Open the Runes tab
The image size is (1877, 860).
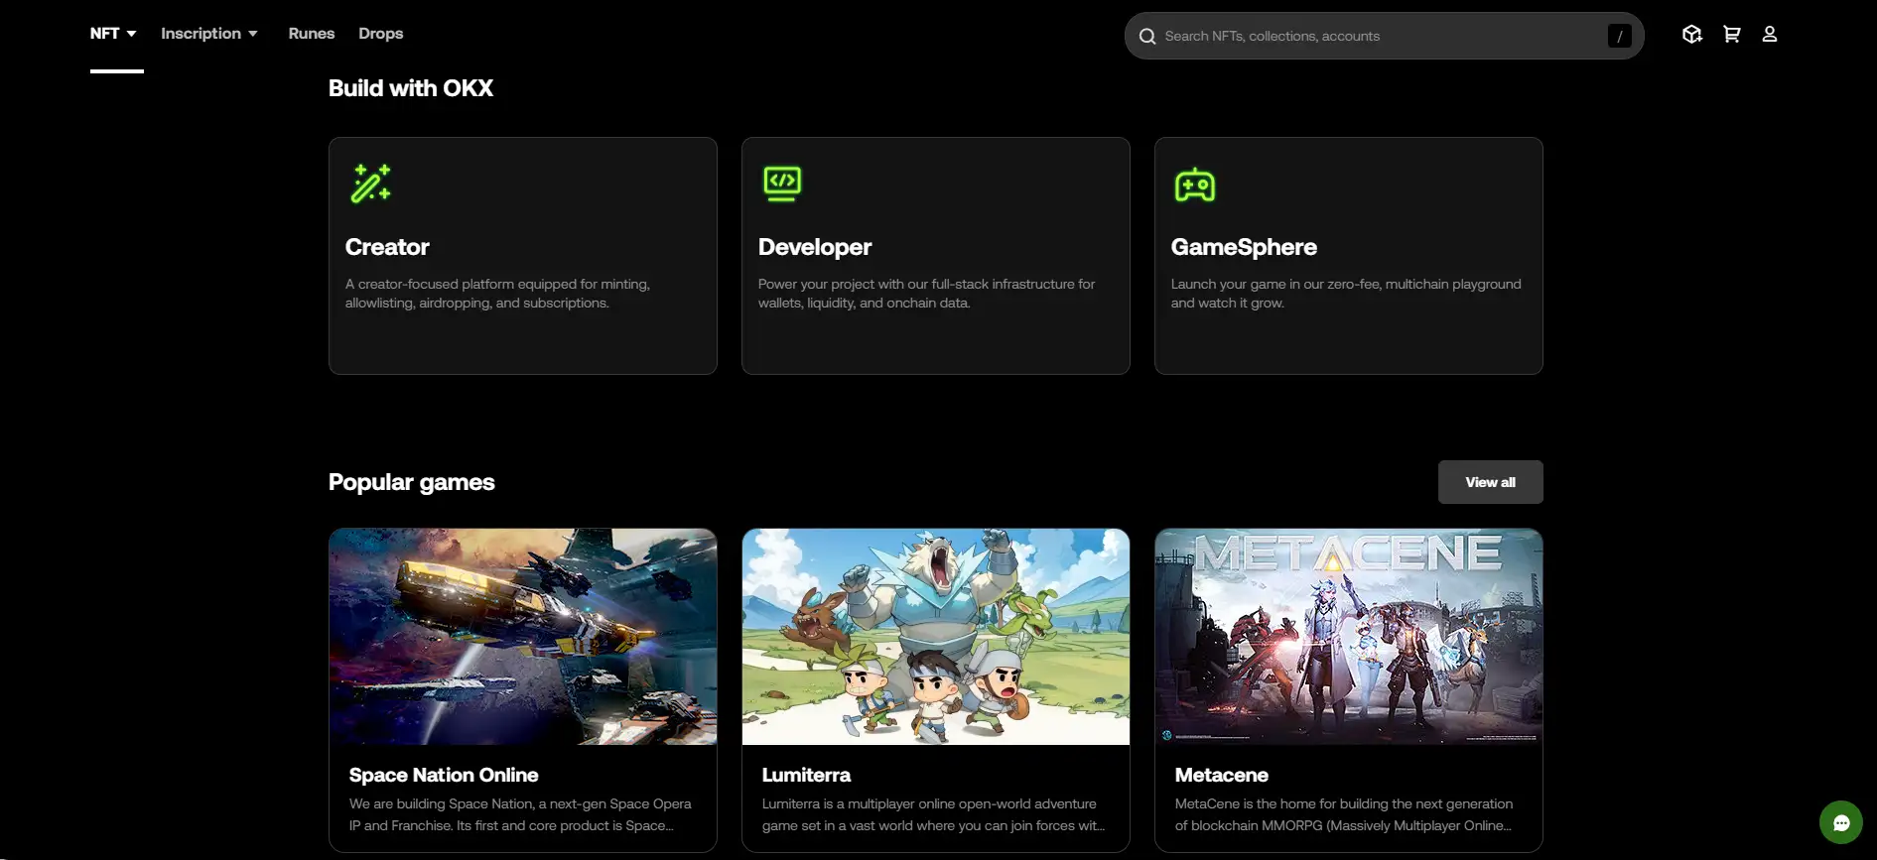point(312,34)
